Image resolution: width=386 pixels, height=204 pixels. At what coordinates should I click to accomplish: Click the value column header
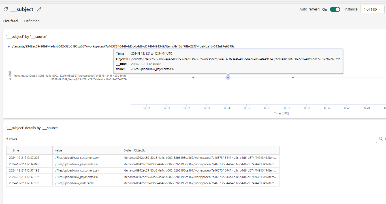(x=87, y=150)
